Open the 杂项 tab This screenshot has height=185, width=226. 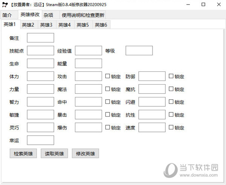50,15
